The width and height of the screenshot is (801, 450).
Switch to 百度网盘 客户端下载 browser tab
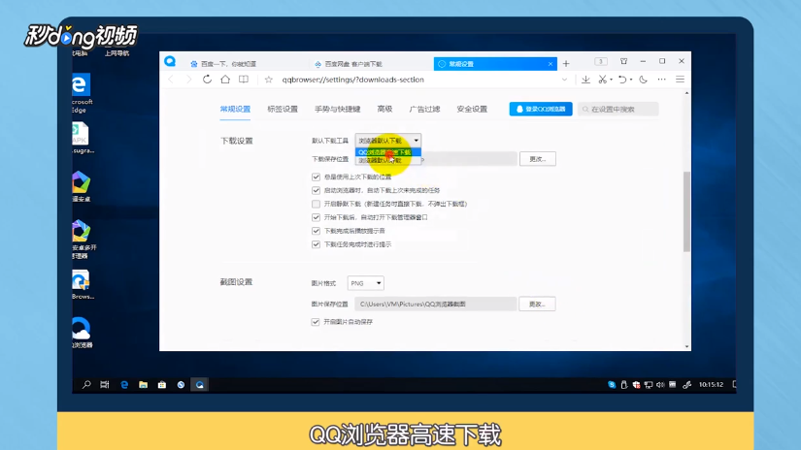click(370, 64)
